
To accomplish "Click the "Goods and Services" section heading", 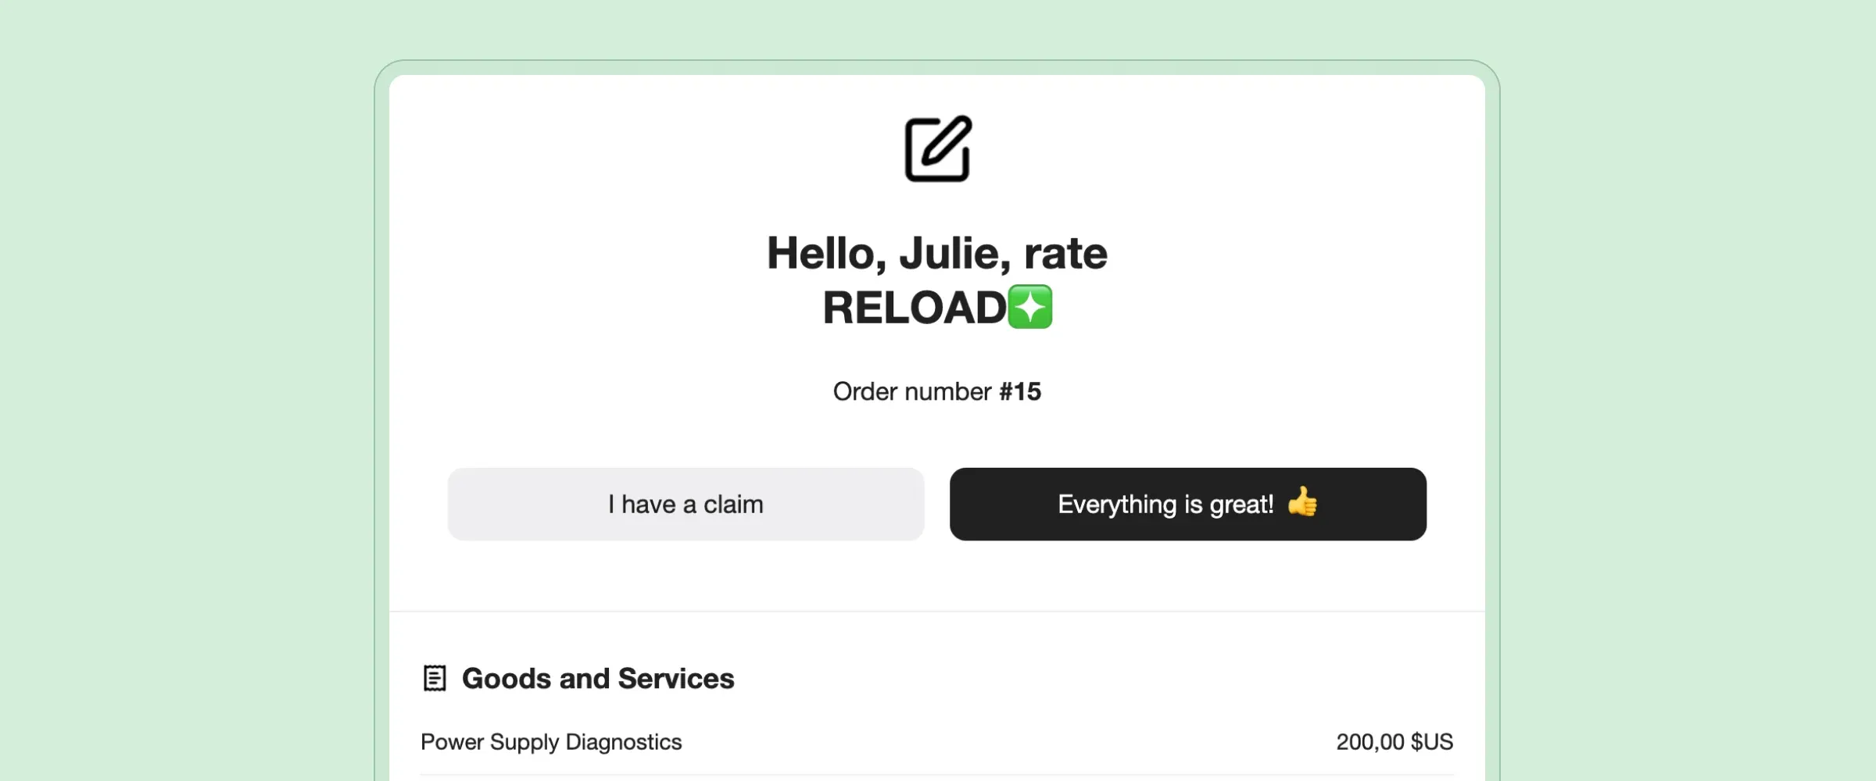I will pos(598,678).
